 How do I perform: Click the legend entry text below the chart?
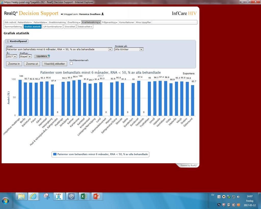102,154
